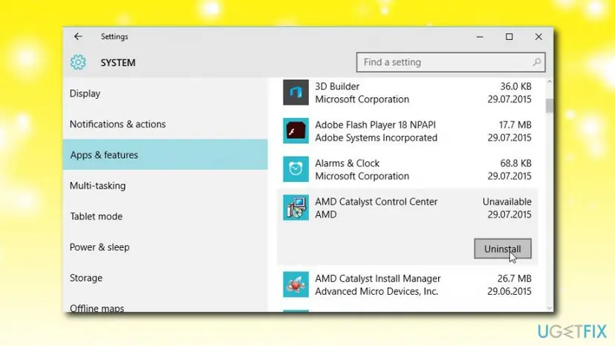Screen dimensions: 615x346
Task: Select the Alarms & Clock entry
Action: coord(407,169)
